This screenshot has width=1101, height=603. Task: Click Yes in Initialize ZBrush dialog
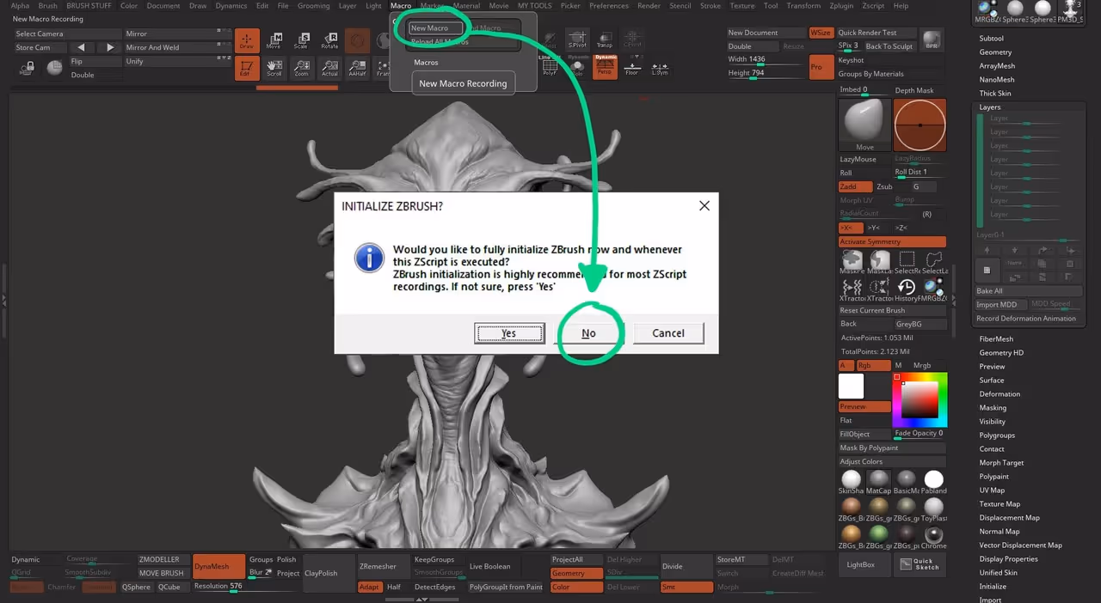pyautogui.click(x=509, y=333)
